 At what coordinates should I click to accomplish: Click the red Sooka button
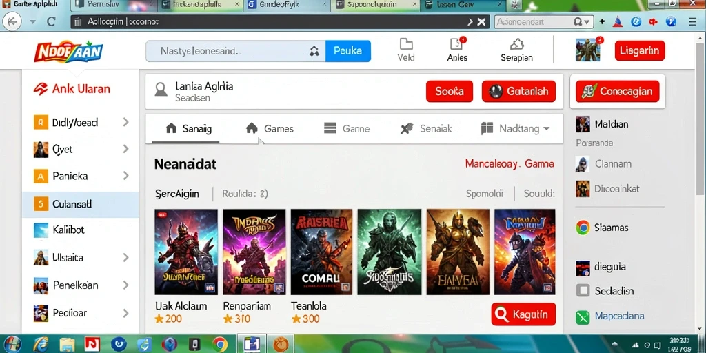tap(450, 92)
